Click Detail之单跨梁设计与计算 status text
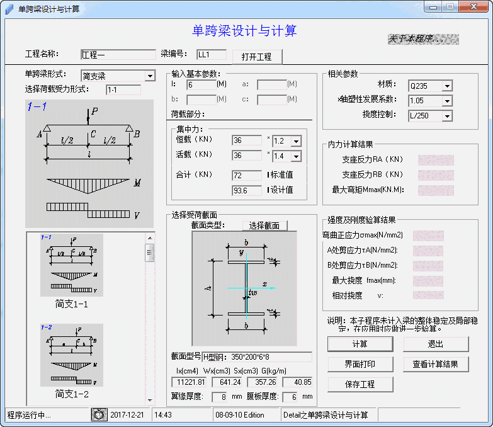This screenshot has height=427, width=493. (326, 415)
